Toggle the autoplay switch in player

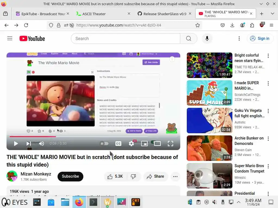(x=105, y=144)
